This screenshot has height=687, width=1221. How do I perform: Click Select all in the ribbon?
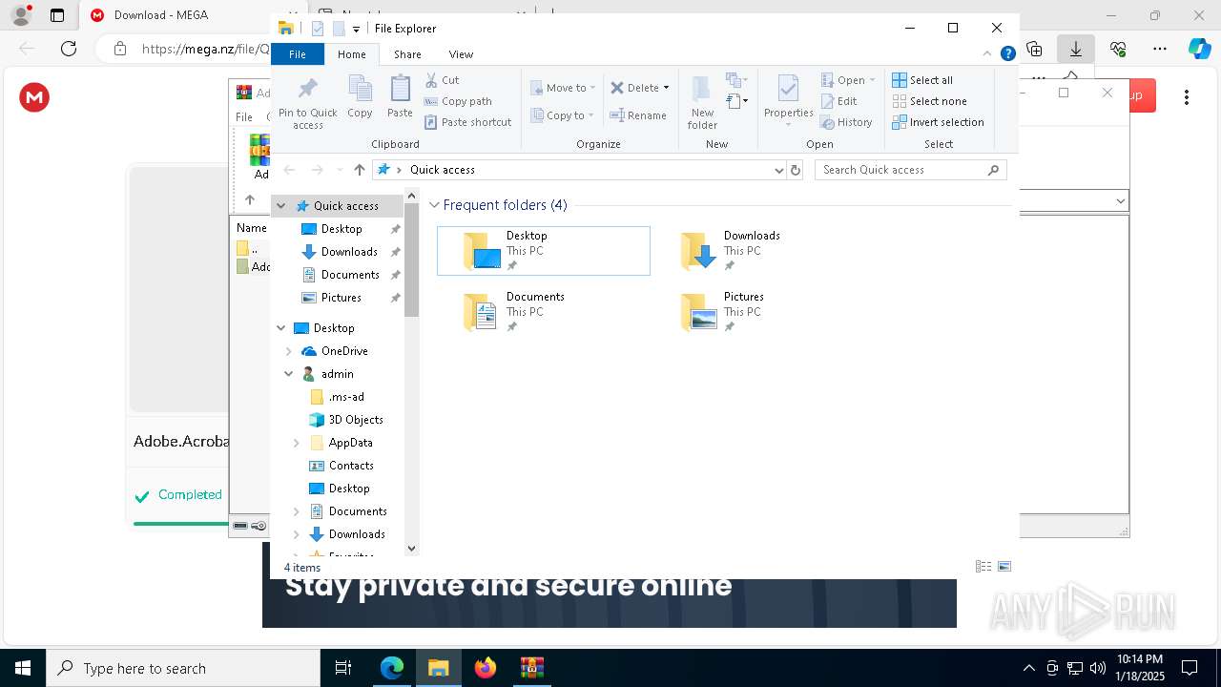click(922, 80)
